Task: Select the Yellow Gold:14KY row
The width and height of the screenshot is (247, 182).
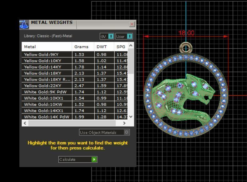Action: pos(75,67)
